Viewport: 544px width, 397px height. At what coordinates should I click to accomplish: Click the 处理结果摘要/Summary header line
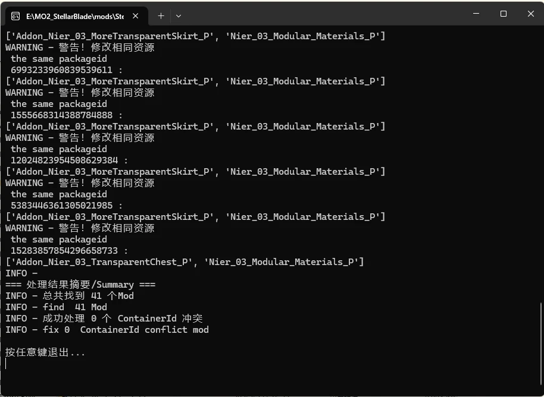[79, 284]
